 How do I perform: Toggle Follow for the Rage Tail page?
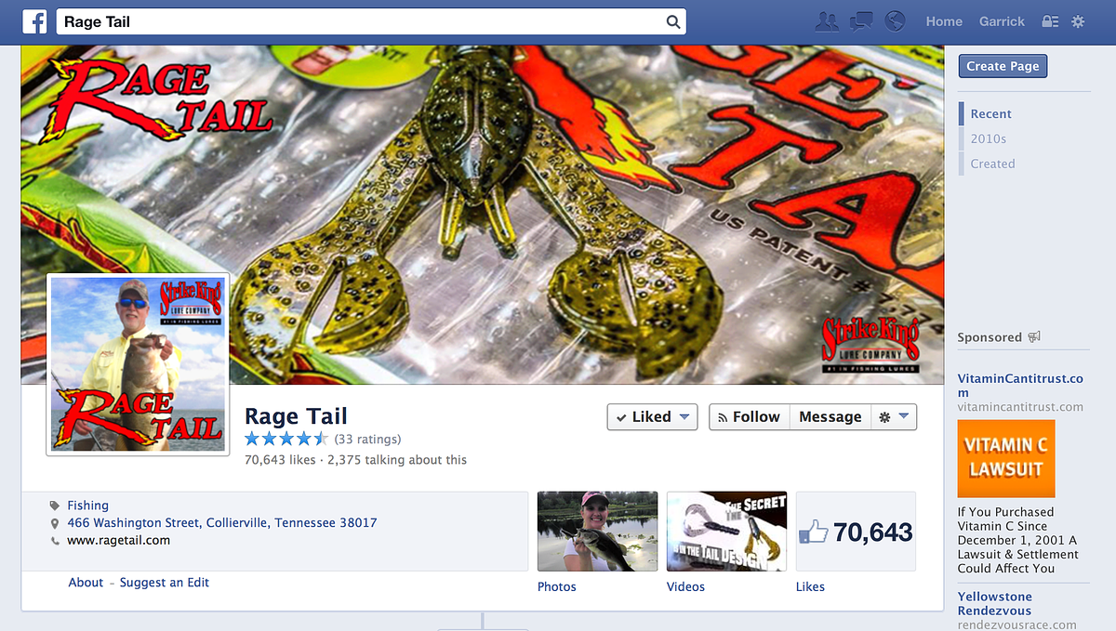(x=750, y=417)
